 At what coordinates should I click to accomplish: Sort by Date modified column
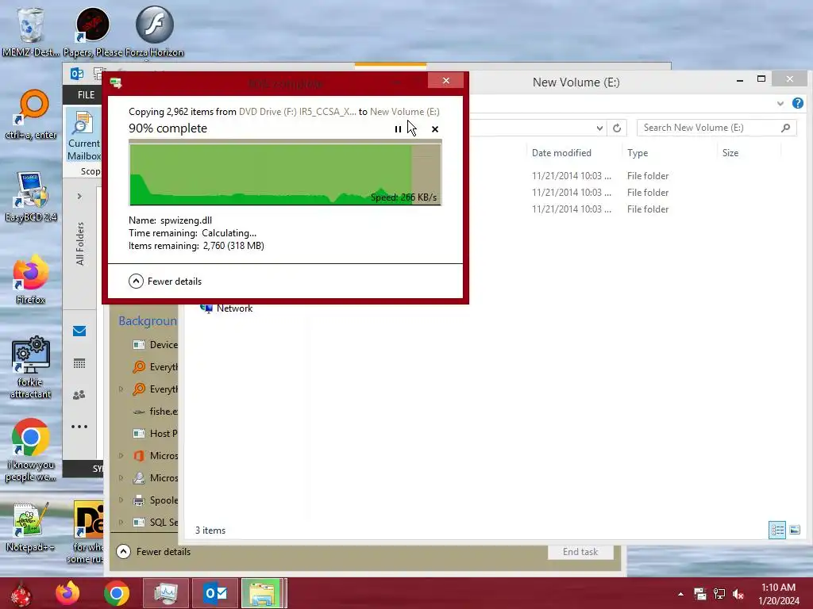click(561, 153)
